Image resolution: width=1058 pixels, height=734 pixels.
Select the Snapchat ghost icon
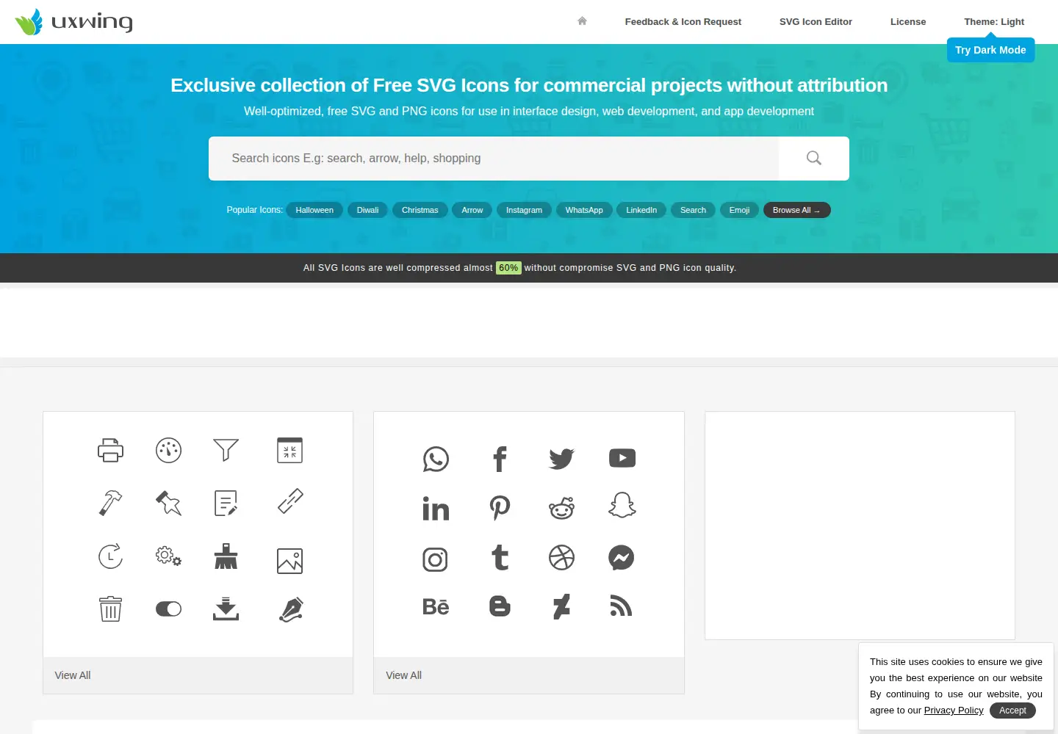tap(622, 505)
